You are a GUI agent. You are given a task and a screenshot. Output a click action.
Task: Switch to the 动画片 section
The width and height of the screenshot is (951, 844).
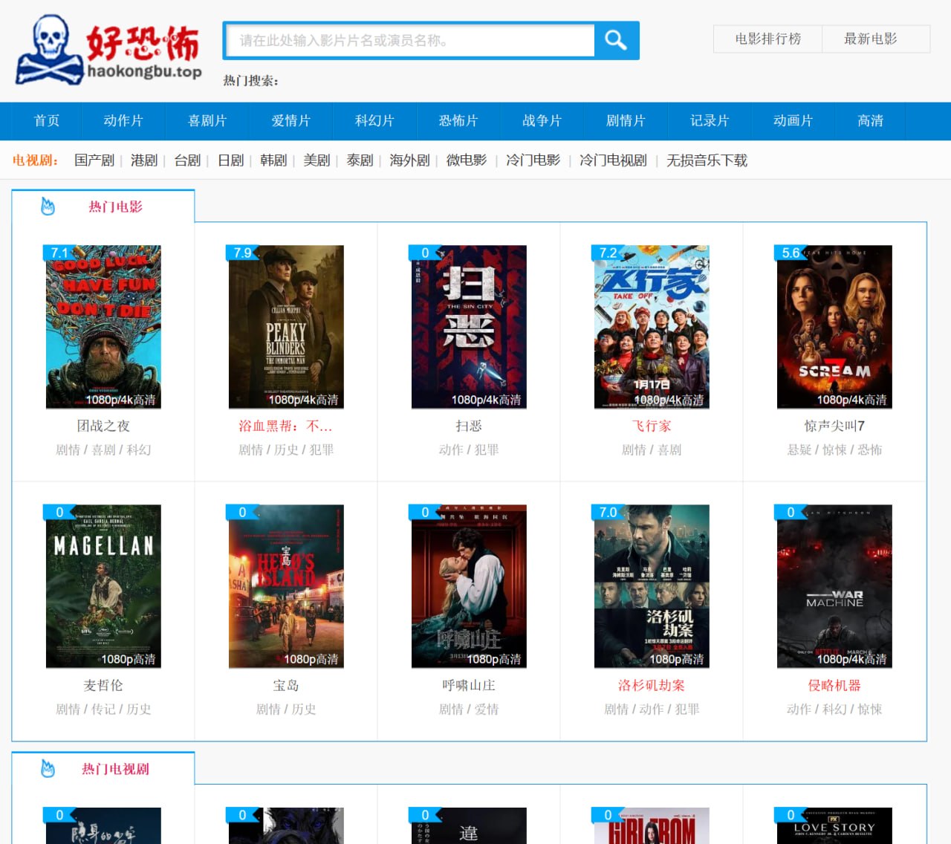792,121
